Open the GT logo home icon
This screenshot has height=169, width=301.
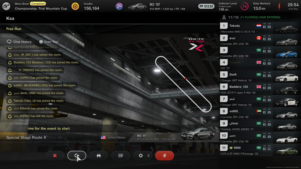click(6, 6)
